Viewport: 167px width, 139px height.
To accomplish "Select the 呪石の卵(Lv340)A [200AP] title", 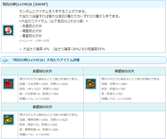I will point(25,4).
